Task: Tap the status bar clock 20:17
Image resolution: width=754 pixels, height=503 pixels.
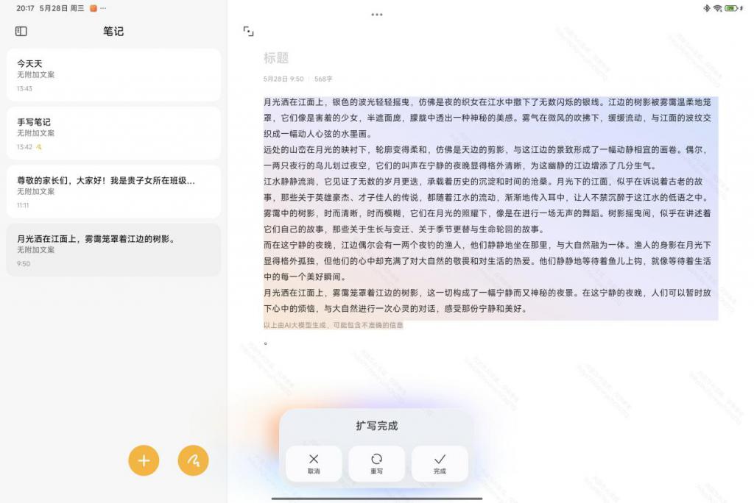Action: [x=25, y=8]
